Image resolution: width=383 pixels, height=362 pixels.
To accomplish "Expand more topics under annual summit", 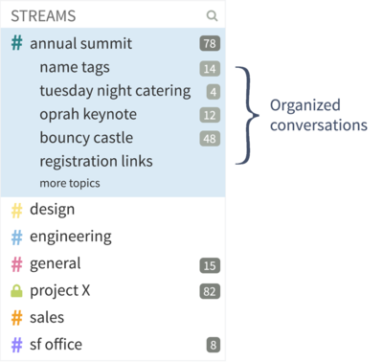I will pos(70,184).
